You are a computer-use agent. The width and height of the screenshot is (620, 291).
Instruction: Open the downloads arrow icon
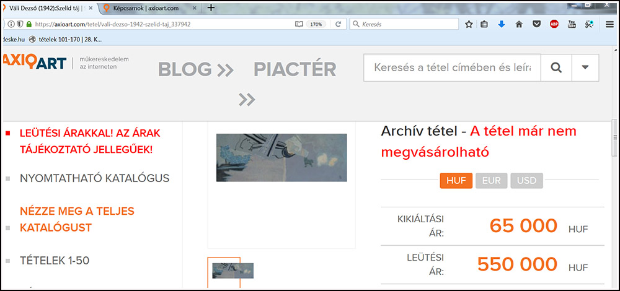tap(502, 24)
